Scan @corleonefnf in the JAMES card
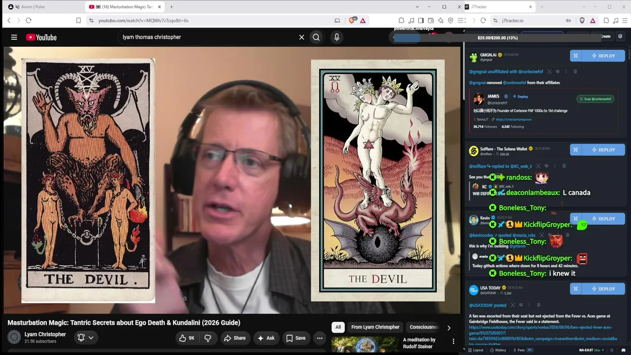This screenshot has width=631, height=355. click(x=596, y=99)
